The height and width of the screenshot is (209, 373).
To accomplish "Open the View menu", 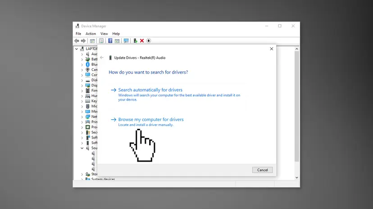I will tap(104, 34).
